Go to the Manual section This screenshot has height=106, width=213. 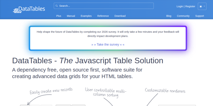point(71,16)
